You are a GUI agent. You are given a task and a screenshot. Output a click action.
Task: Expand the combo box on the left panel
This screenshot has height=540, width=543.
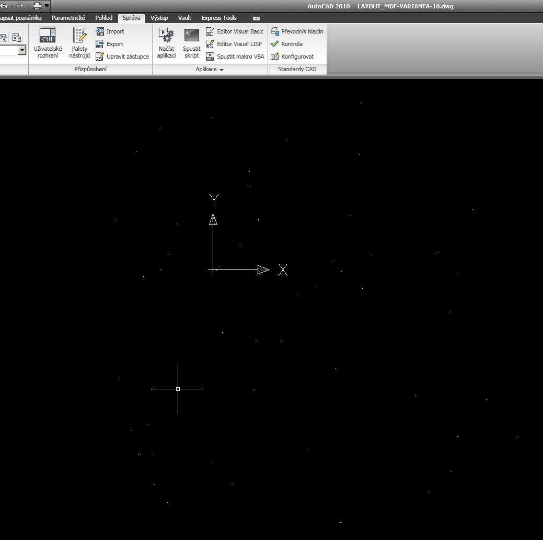[22, 50]
